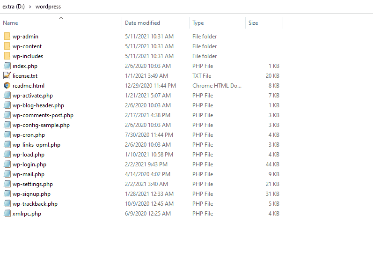Select the wp-includes folder name

click(28, 56)
